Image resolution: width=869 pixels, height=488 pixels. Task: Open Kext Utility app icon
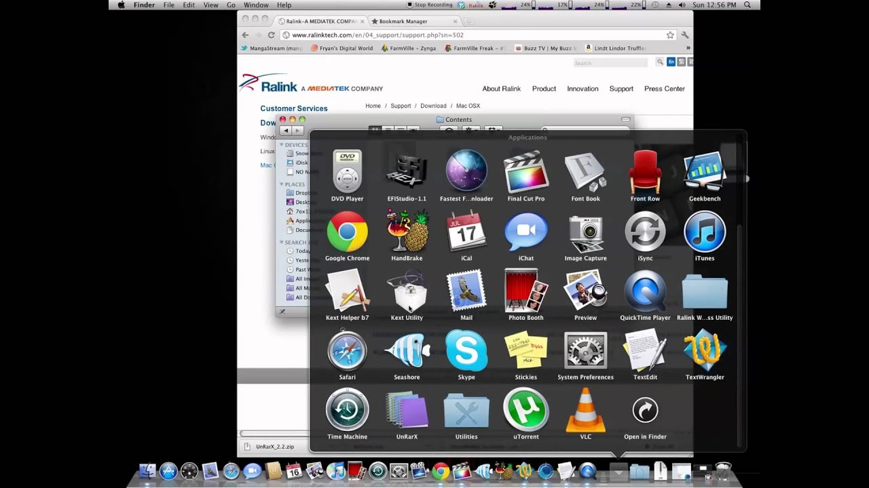click(407, 291)
